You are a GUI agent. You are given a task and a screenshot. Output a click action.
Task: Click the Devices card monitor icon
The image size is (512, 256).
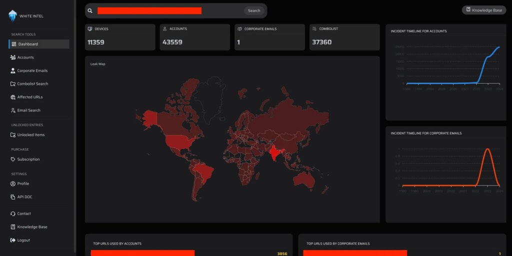(90, 29)
